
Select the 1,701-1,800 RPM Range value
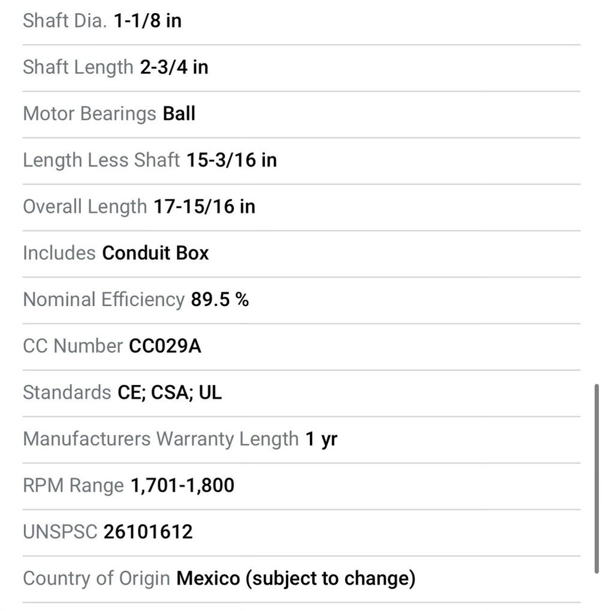point(182,486)
